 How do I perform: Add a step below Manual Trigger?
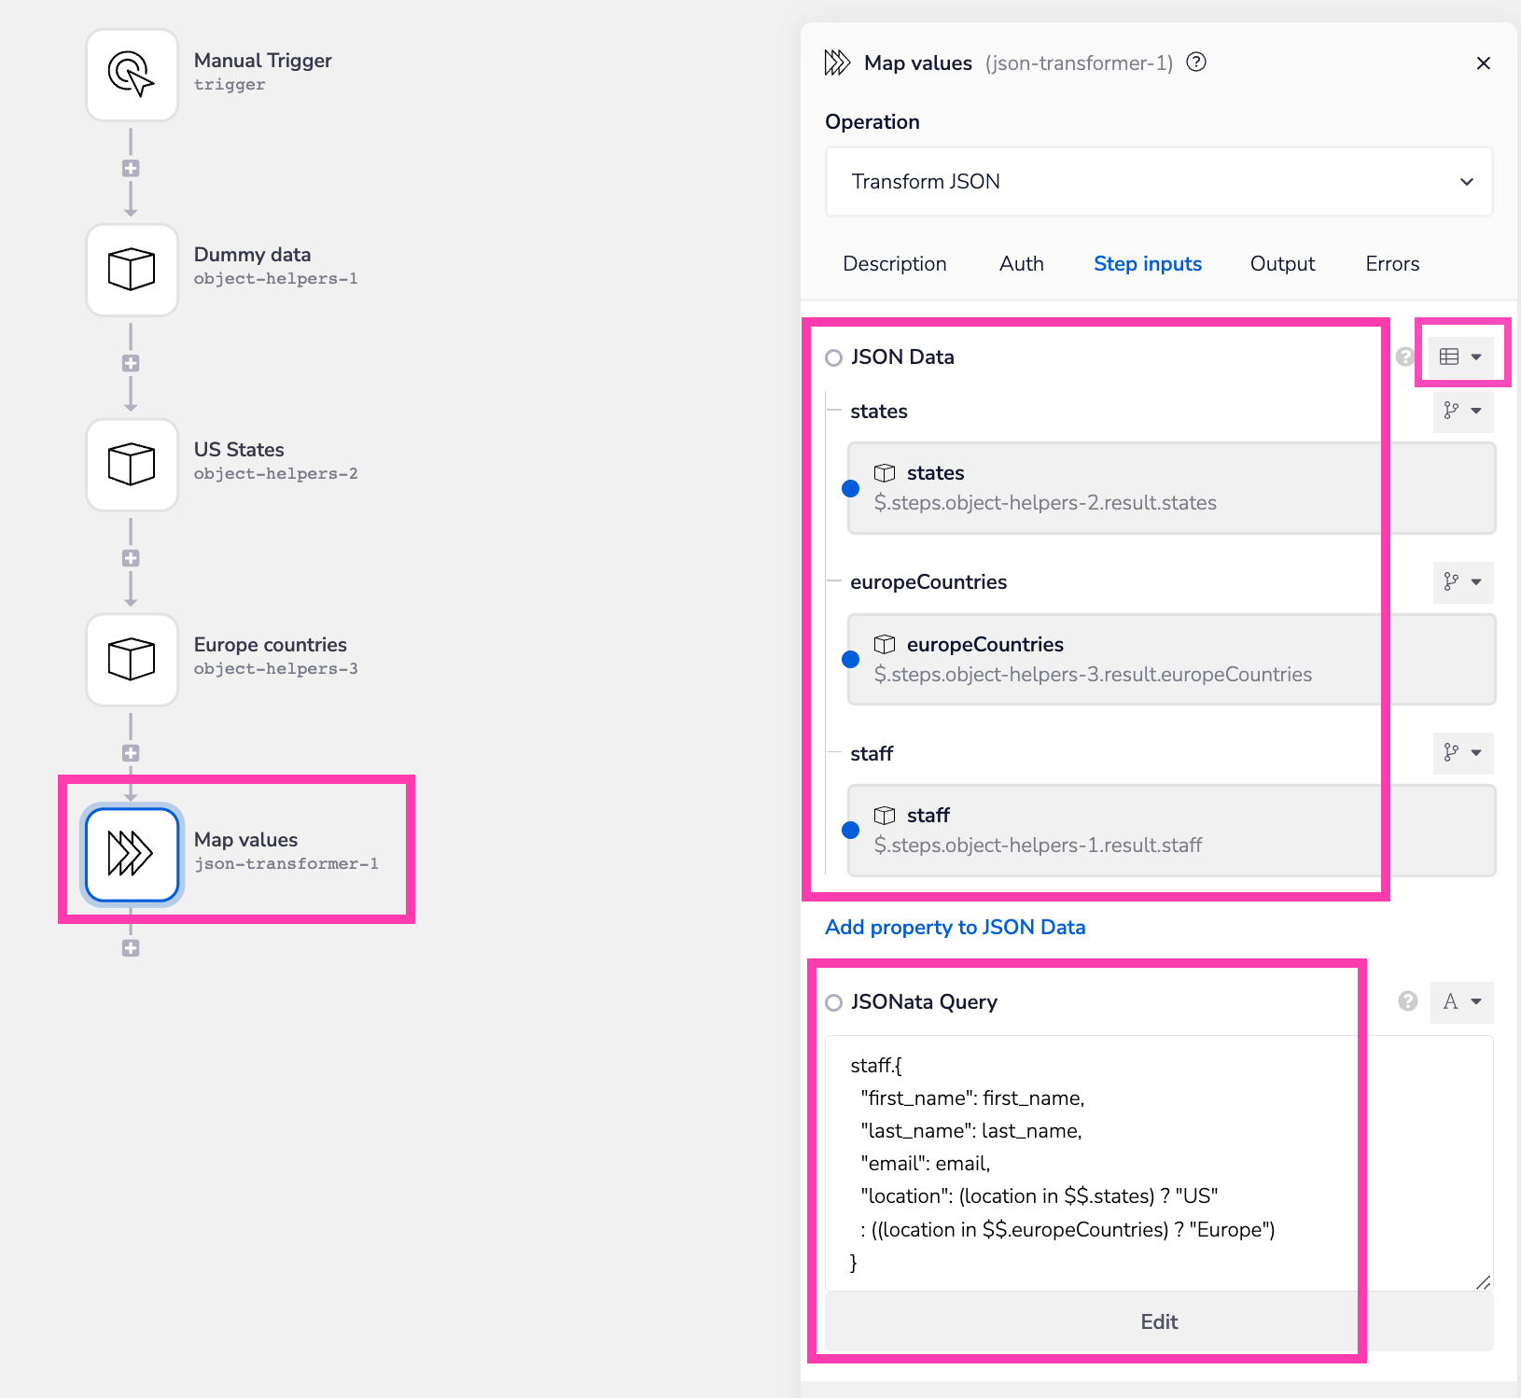pos(131,169)
